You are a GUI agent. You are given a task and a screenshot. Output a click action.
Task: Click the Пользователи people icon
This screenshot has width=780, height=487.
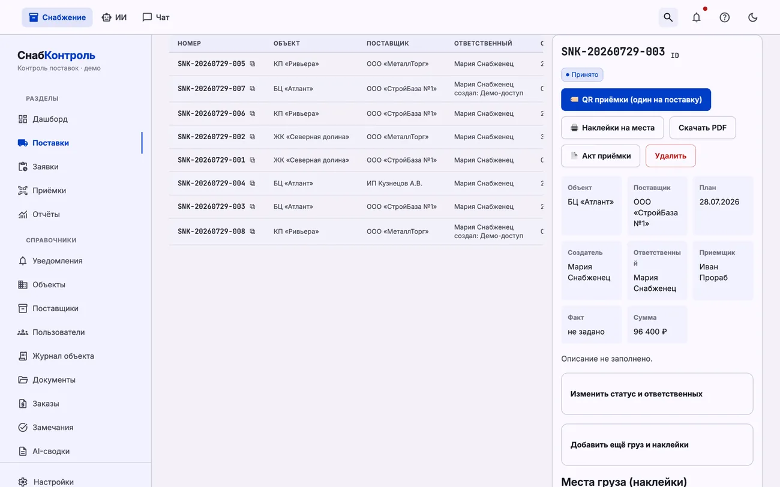(23, 332)
